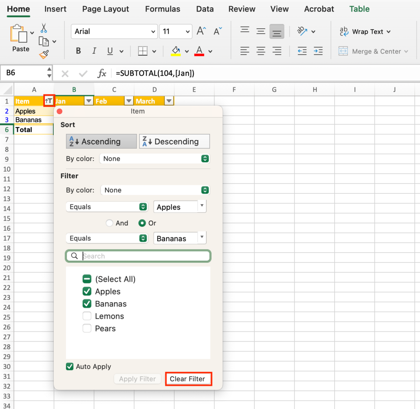Go to the Review tab
This screenshot has height=409, width=420.
tap(242, 9)
